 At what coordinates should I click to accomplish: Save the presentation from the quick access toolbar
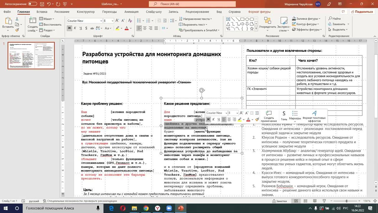click(x=43, y=4)
